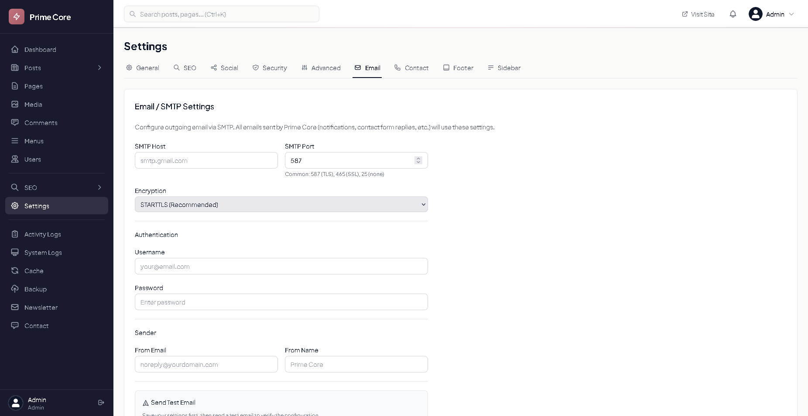Select the Media sidebar icon
The image size is (808, 416).
(15, 104)
